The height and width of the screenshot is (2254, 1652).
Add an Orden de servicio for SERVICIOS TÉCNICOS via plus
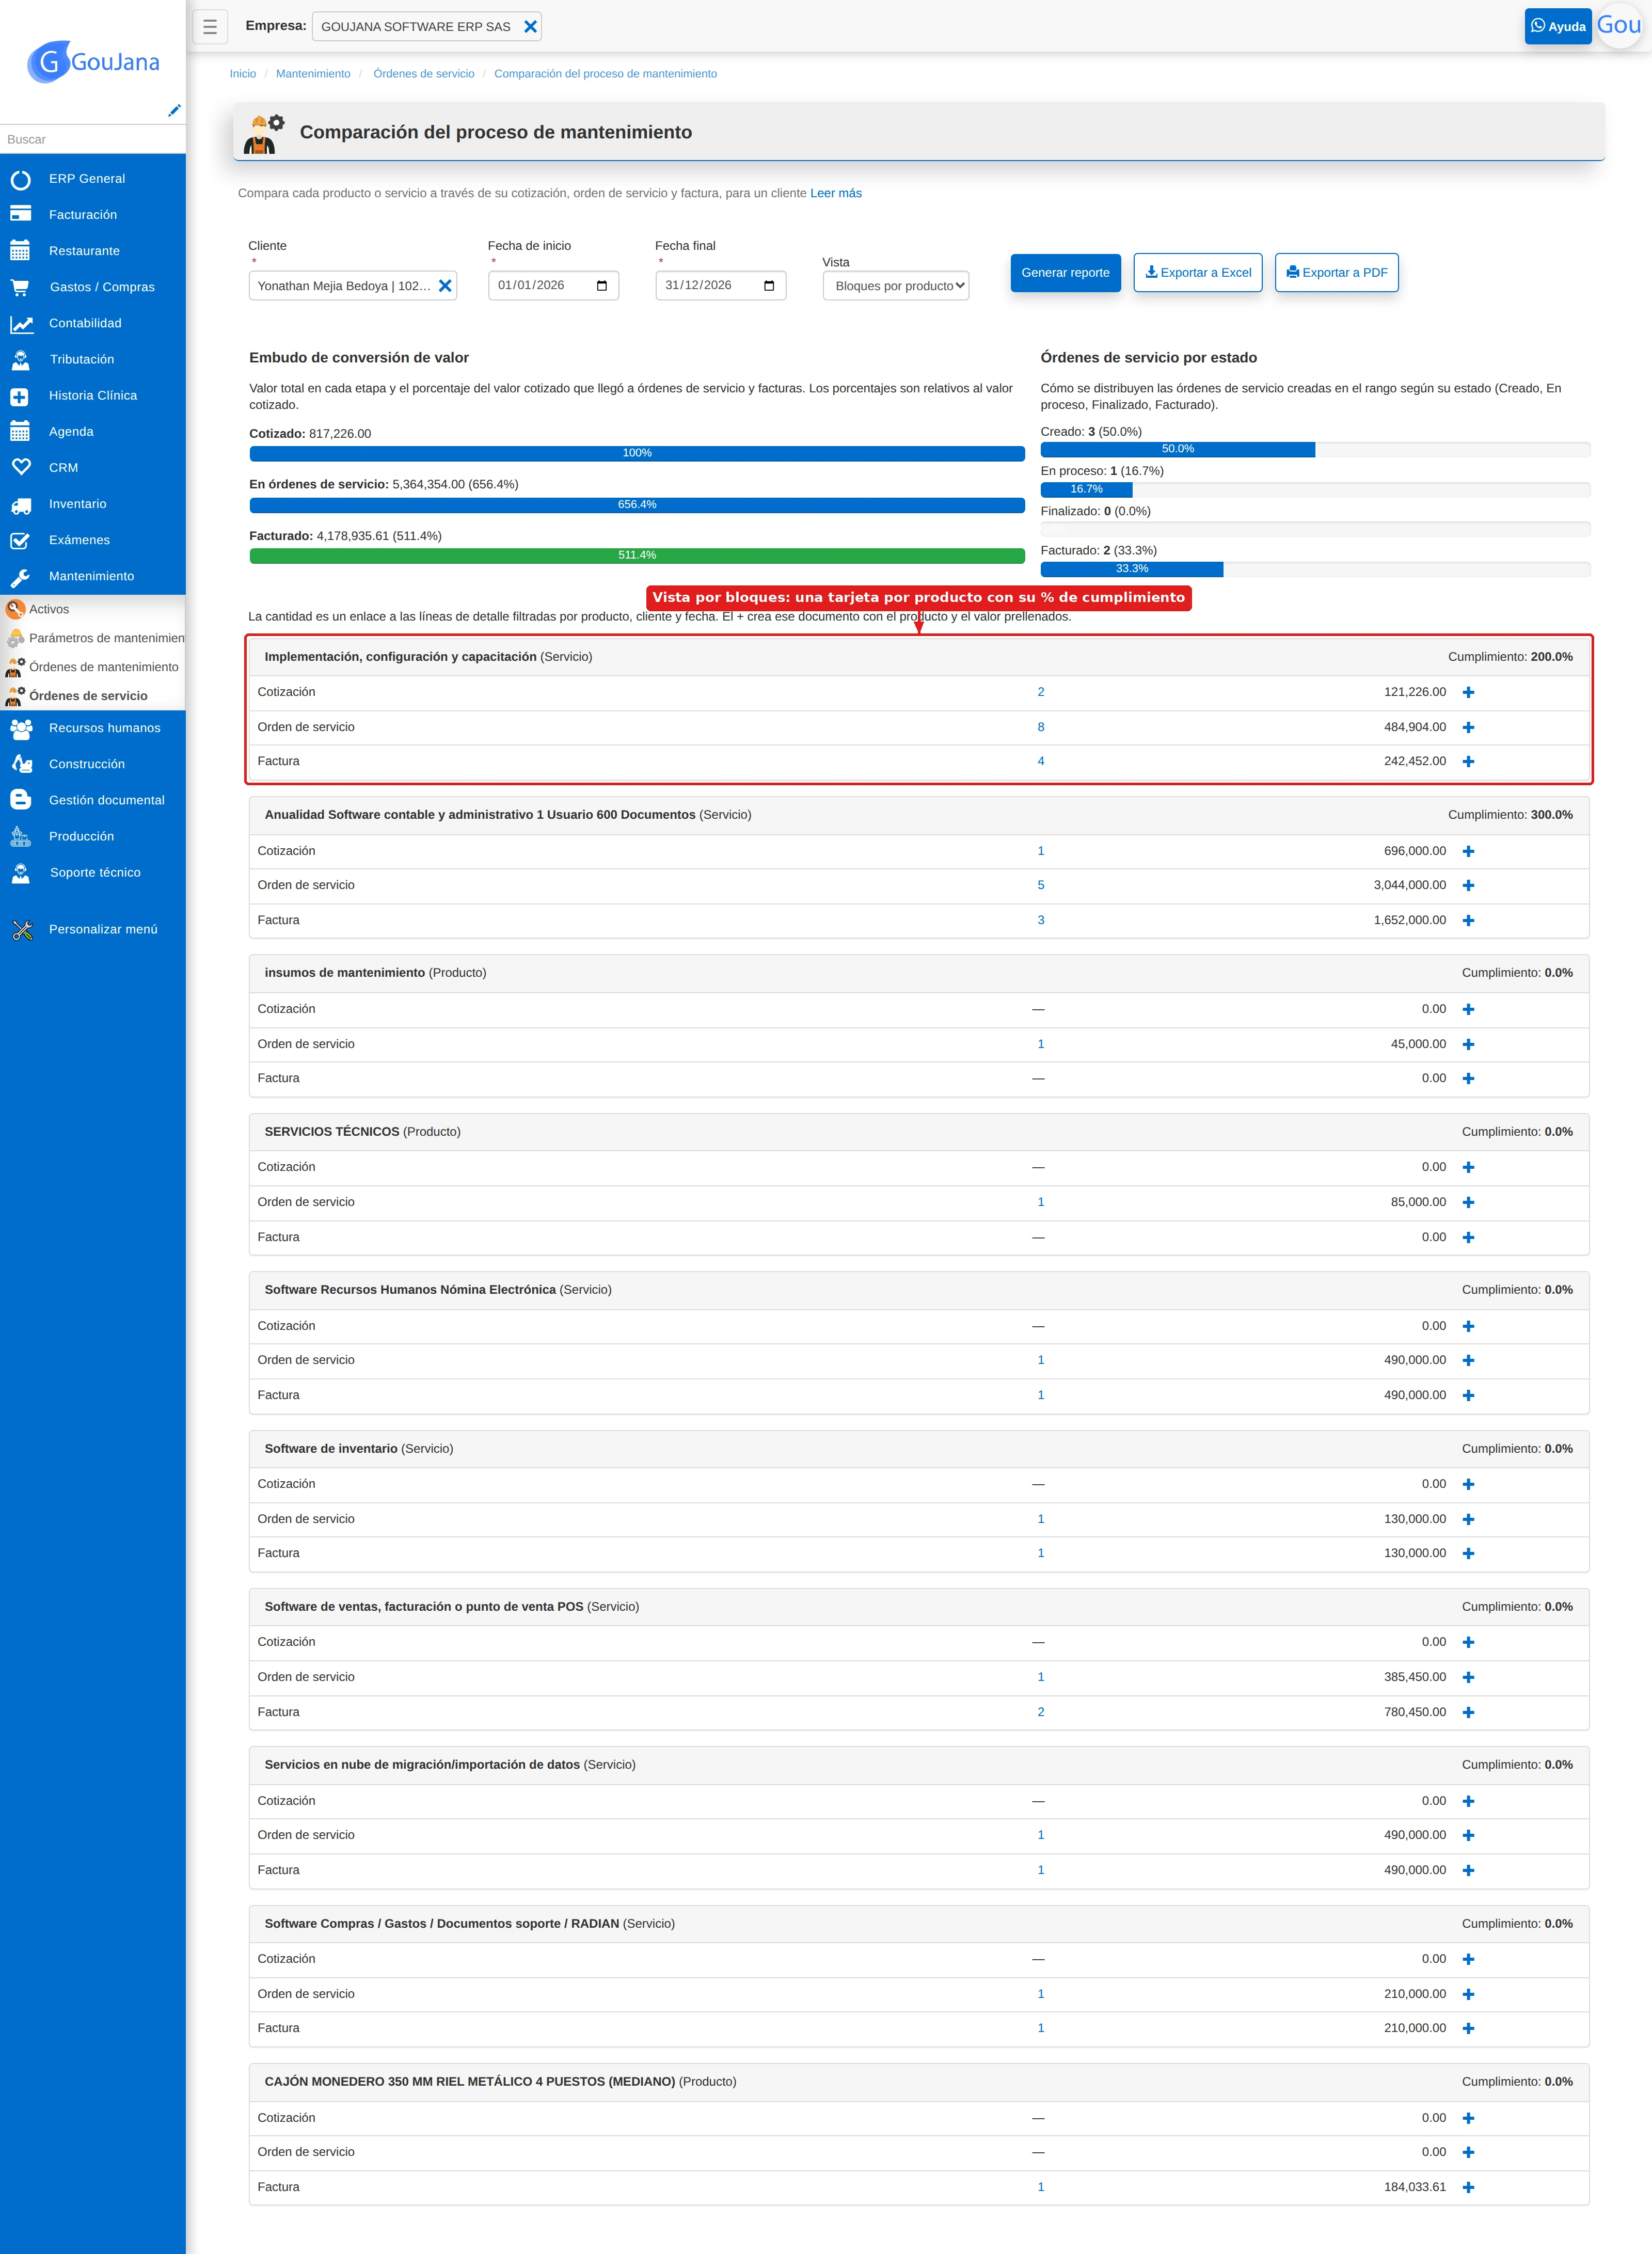1468,1202
